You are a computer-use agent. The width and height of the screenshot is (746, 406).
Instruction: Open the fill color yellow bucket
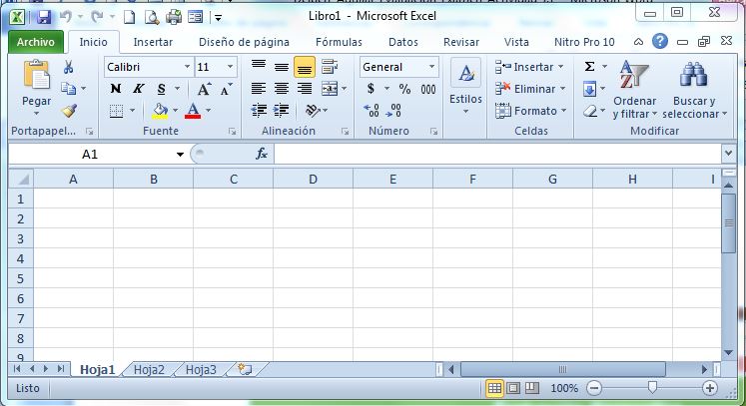click(160, 111)
